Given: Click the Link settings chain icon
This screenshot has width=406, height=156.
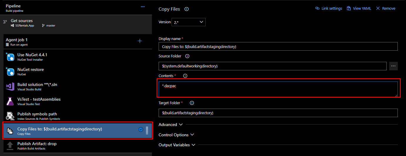Looking at the screenshot, I should point(317,9).
